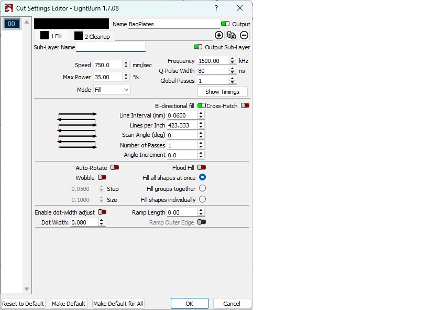Enable the Wobble toggle
This screenshot has height=310, width=429.
pos(102,178)
